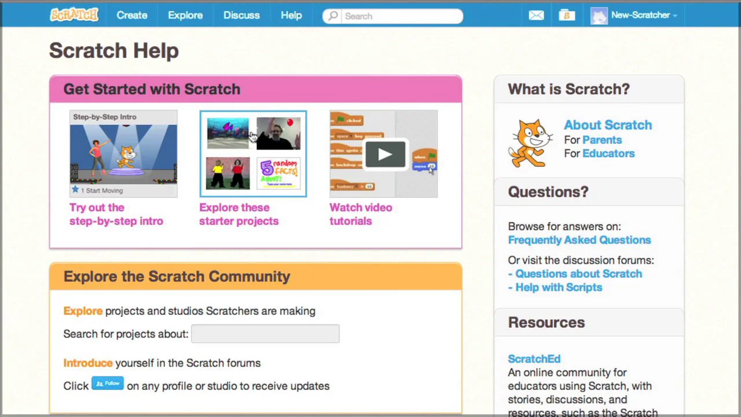
Task: Click the orange Introduce link
Action: coord(88,363)
